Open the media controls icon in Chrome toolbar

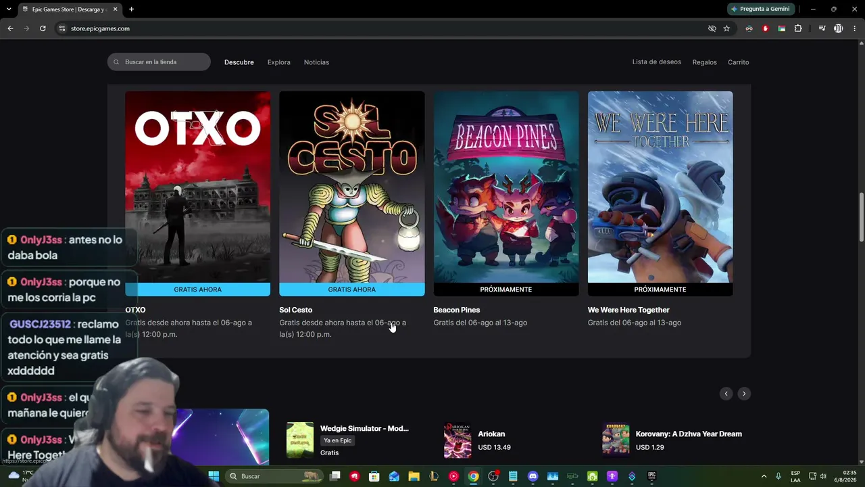822,28
